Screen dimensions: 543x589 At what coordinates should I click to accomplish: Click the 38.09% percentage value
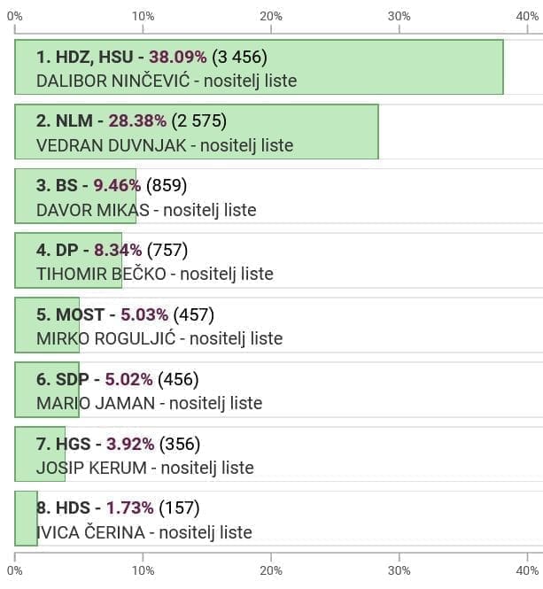[177, 58]
